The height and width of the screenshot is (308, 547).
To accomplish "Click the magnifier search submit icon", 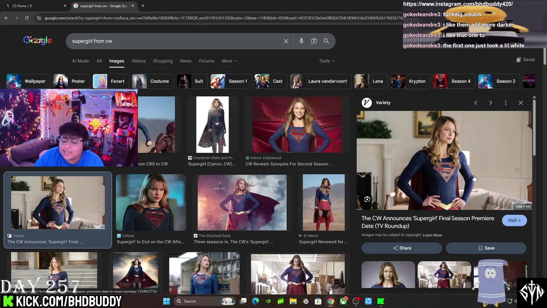I will coord(326,41).
